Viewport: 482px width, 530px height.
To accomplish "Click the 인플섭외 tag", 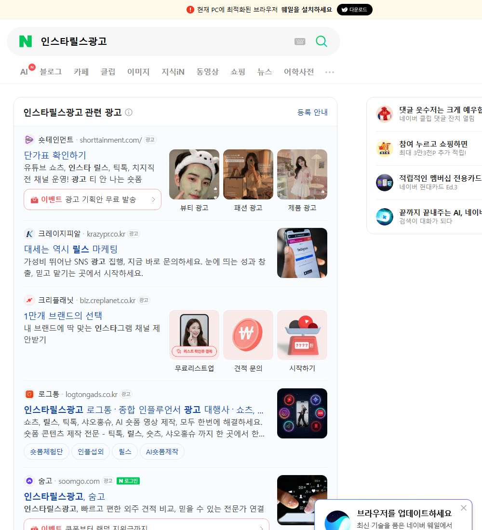I will click(91, 451).
